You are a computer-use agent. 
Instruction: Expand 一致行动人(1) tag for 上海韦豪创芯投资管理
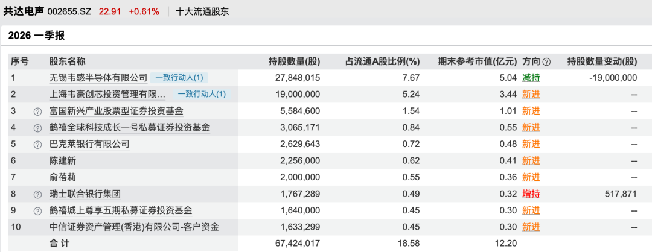coord(201,95)
